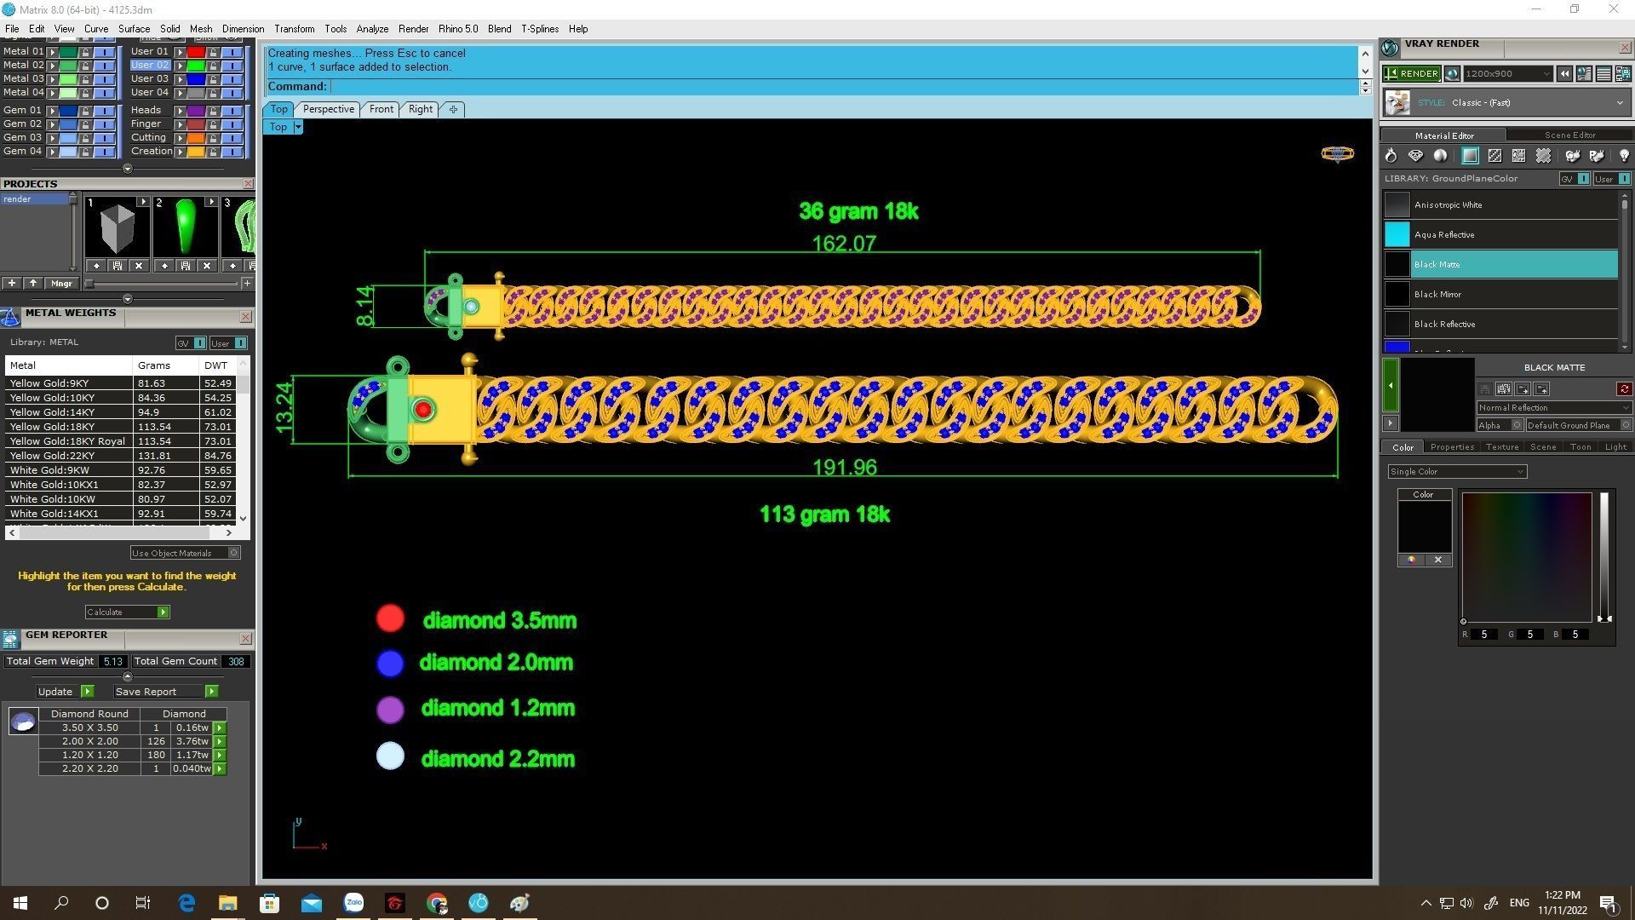Click the Metal Weights balance scale icon
Viewport: 1635px width, 920px height.
click(10, 317)
